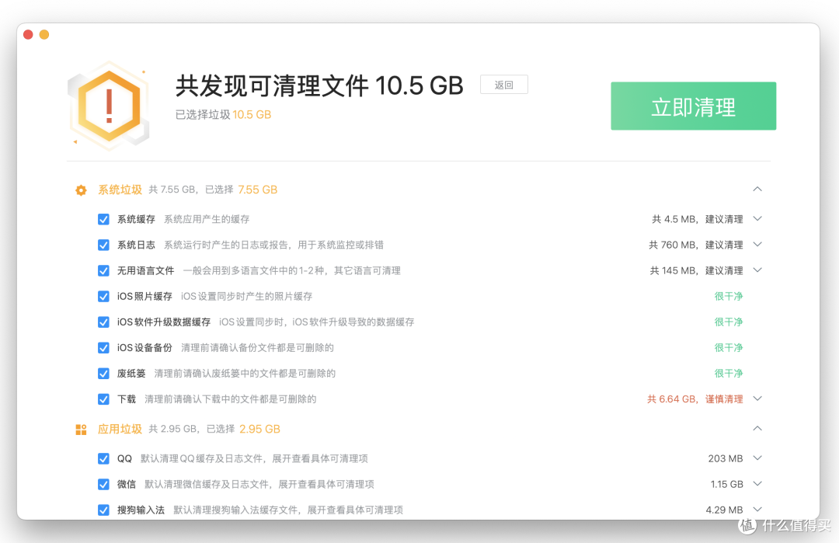
Task: Click the 系统缓存 label
Action: coord(137,219)
